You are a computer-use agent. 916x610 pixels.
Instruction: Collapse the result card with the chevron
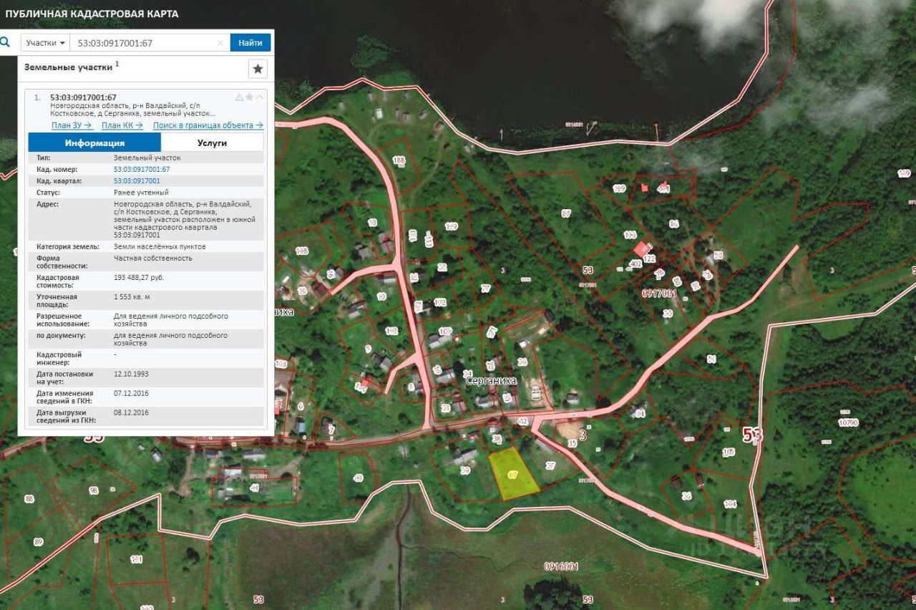[259, 97]
